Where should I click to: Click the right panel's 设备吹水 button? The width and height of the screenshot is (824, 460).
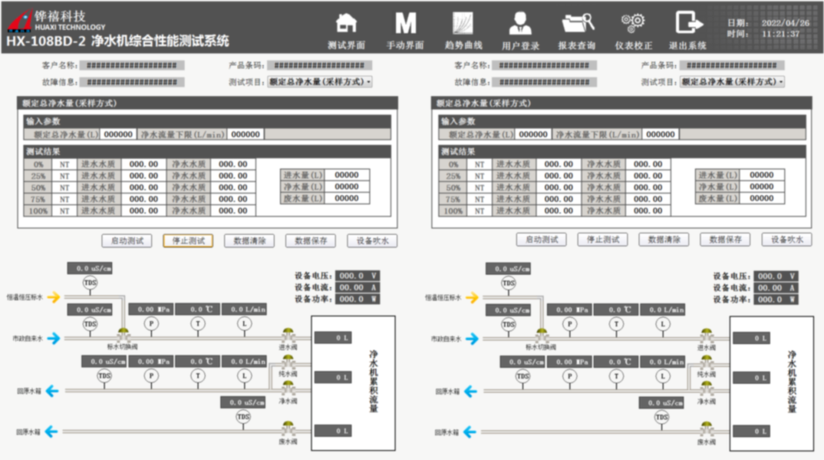(787, 240)
